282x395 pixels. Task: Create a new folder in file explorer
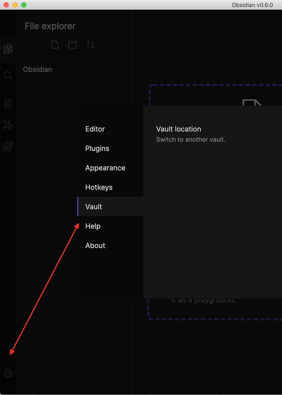[x=73, y=45]
